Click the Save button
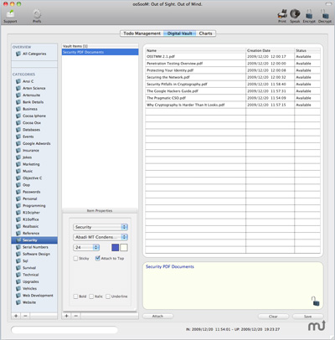The width and height of the screenshot is (335, 340). click(307, 317)
